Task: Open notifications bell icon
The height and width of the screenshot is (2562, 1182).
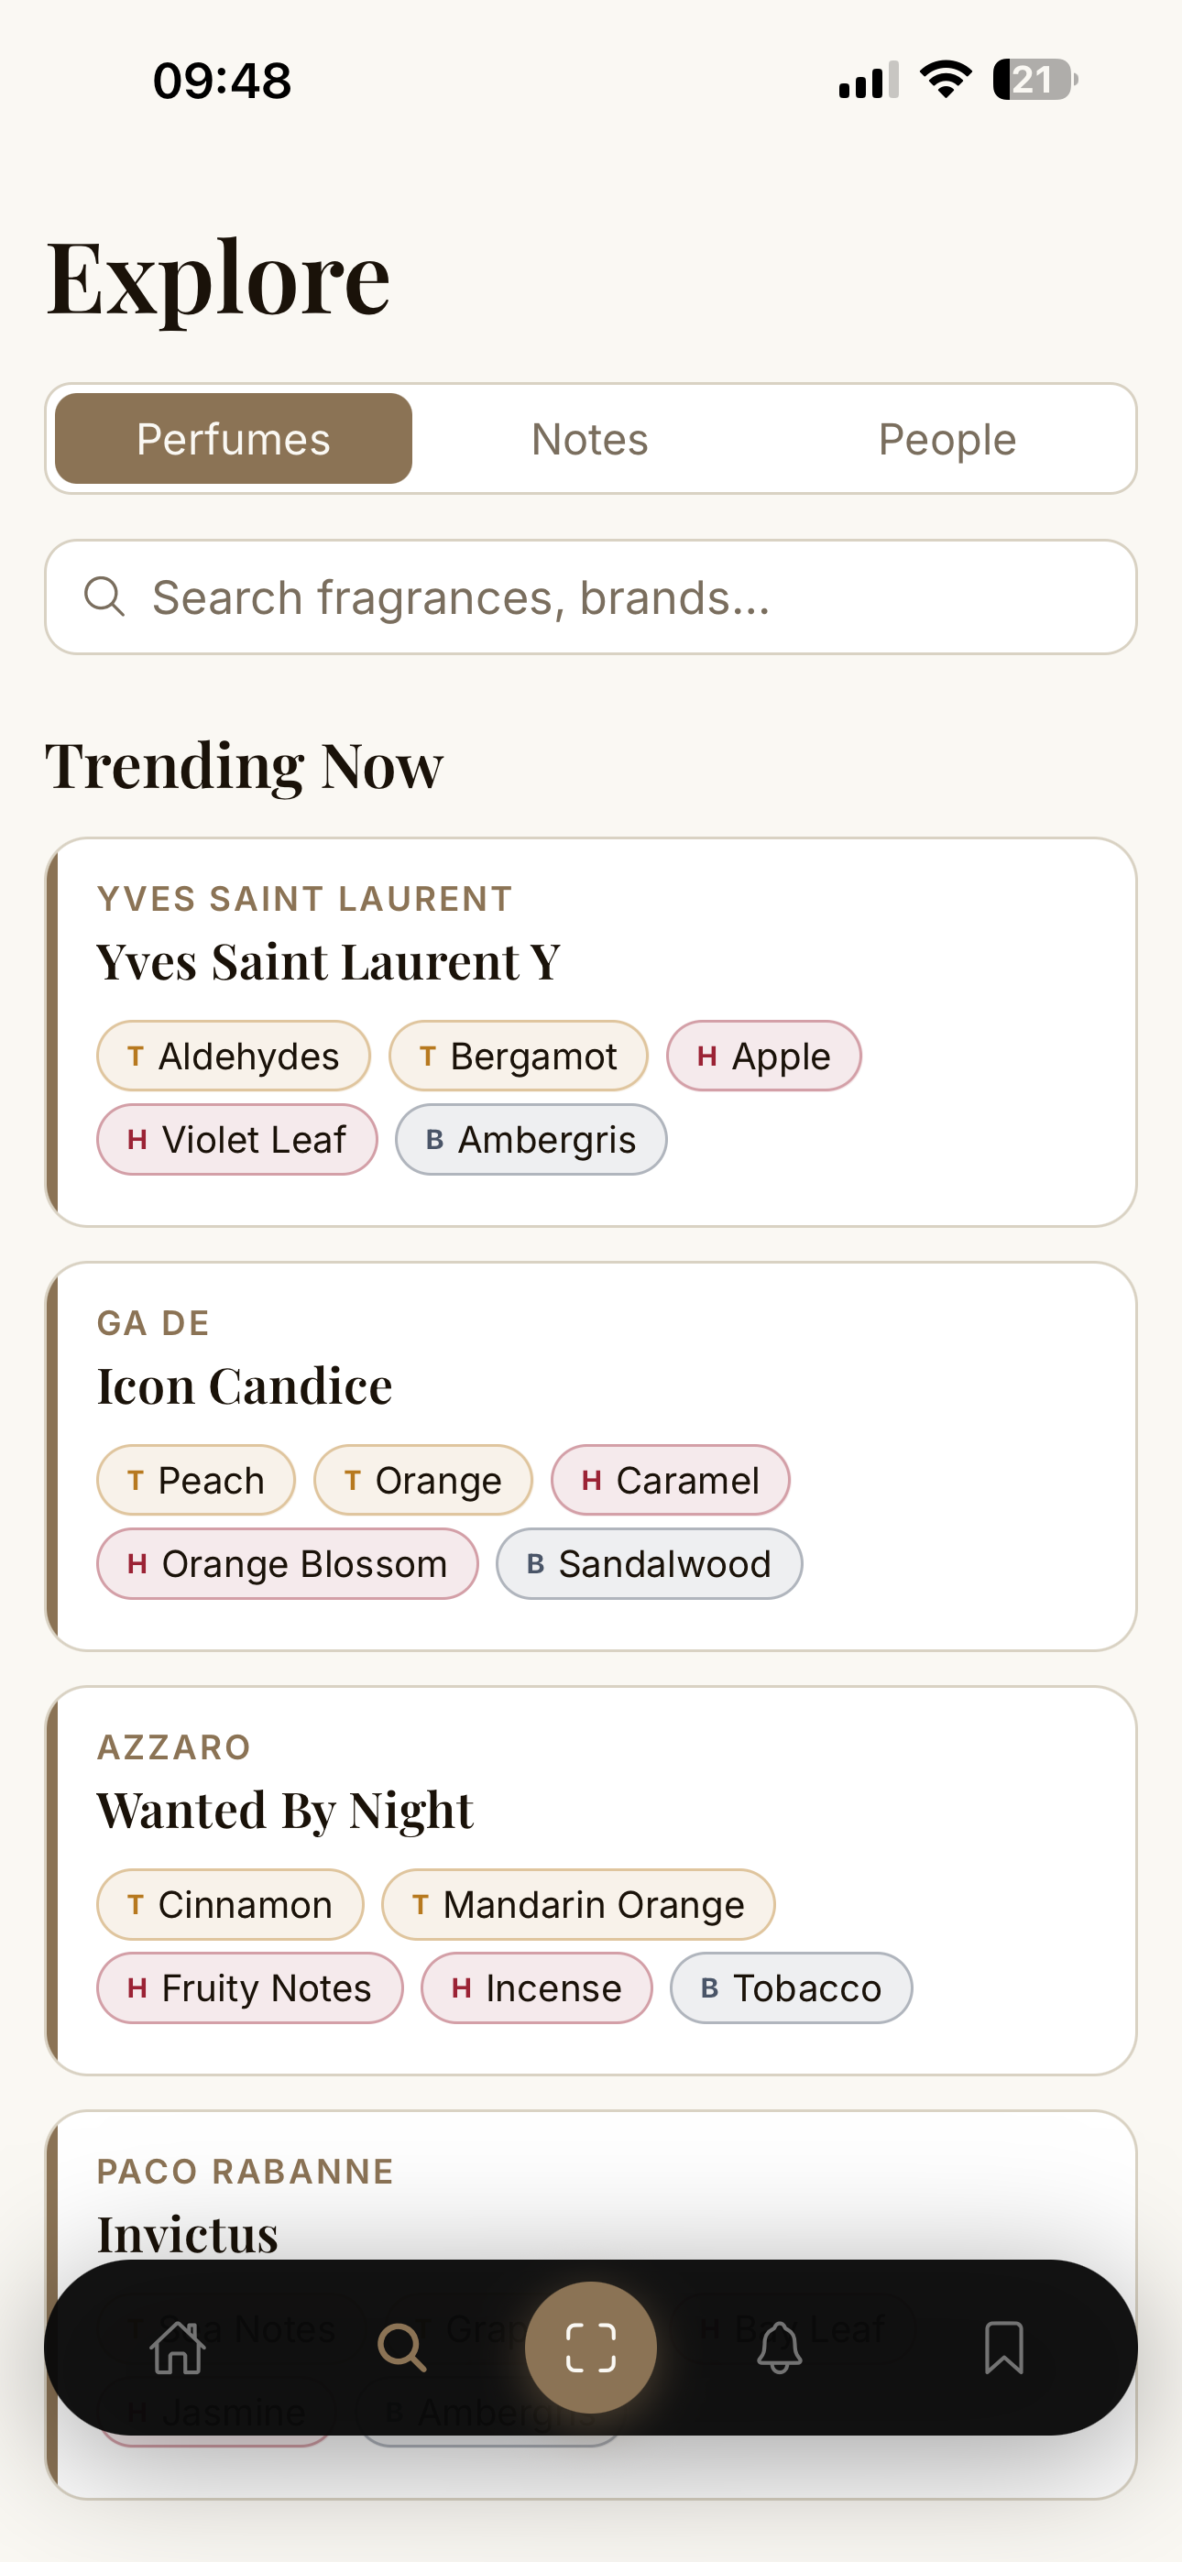Action: pos(780,2348)
